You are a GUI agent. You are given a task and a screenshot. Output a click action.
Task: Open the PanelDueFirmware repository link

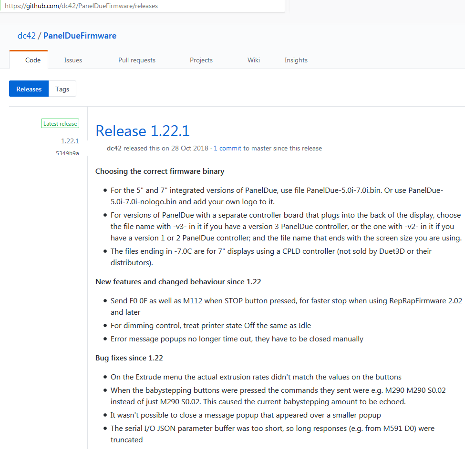(x=80, y=36)
